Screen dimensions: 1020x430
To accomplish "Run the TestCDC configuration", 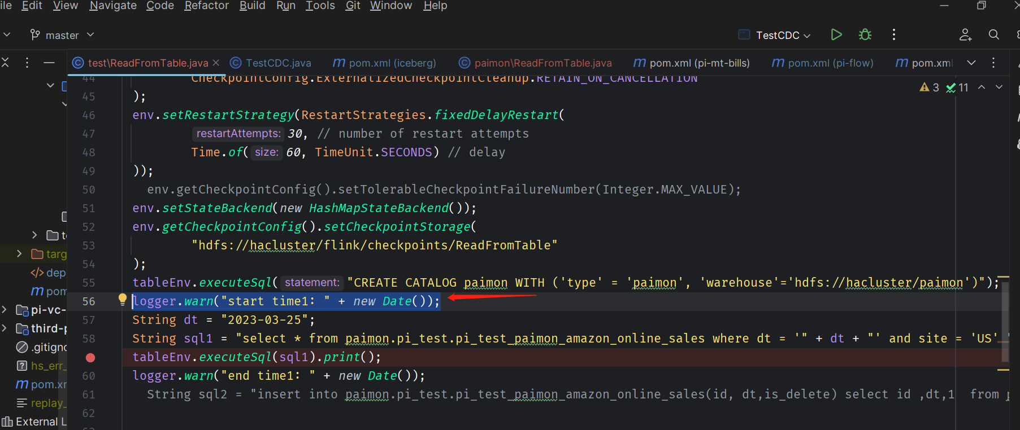I will click(x=836, y=35).
